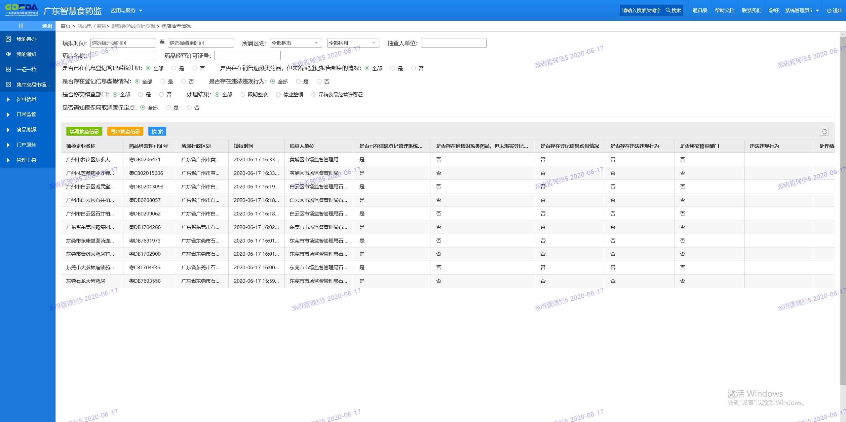Open the 系统管理员5 user dropdown
The height and width of the screenshot is (422, 846).
[794, 11]
